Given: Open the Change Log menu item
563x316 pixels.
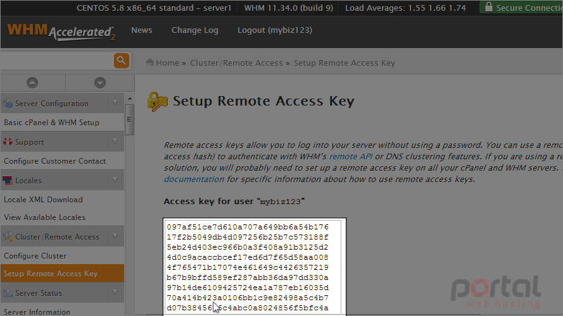Looking at the screenshot, I should click(195, 30).
